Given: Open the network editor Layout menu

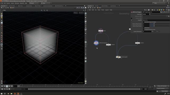Looking at the screenshot, I should 107,10.
